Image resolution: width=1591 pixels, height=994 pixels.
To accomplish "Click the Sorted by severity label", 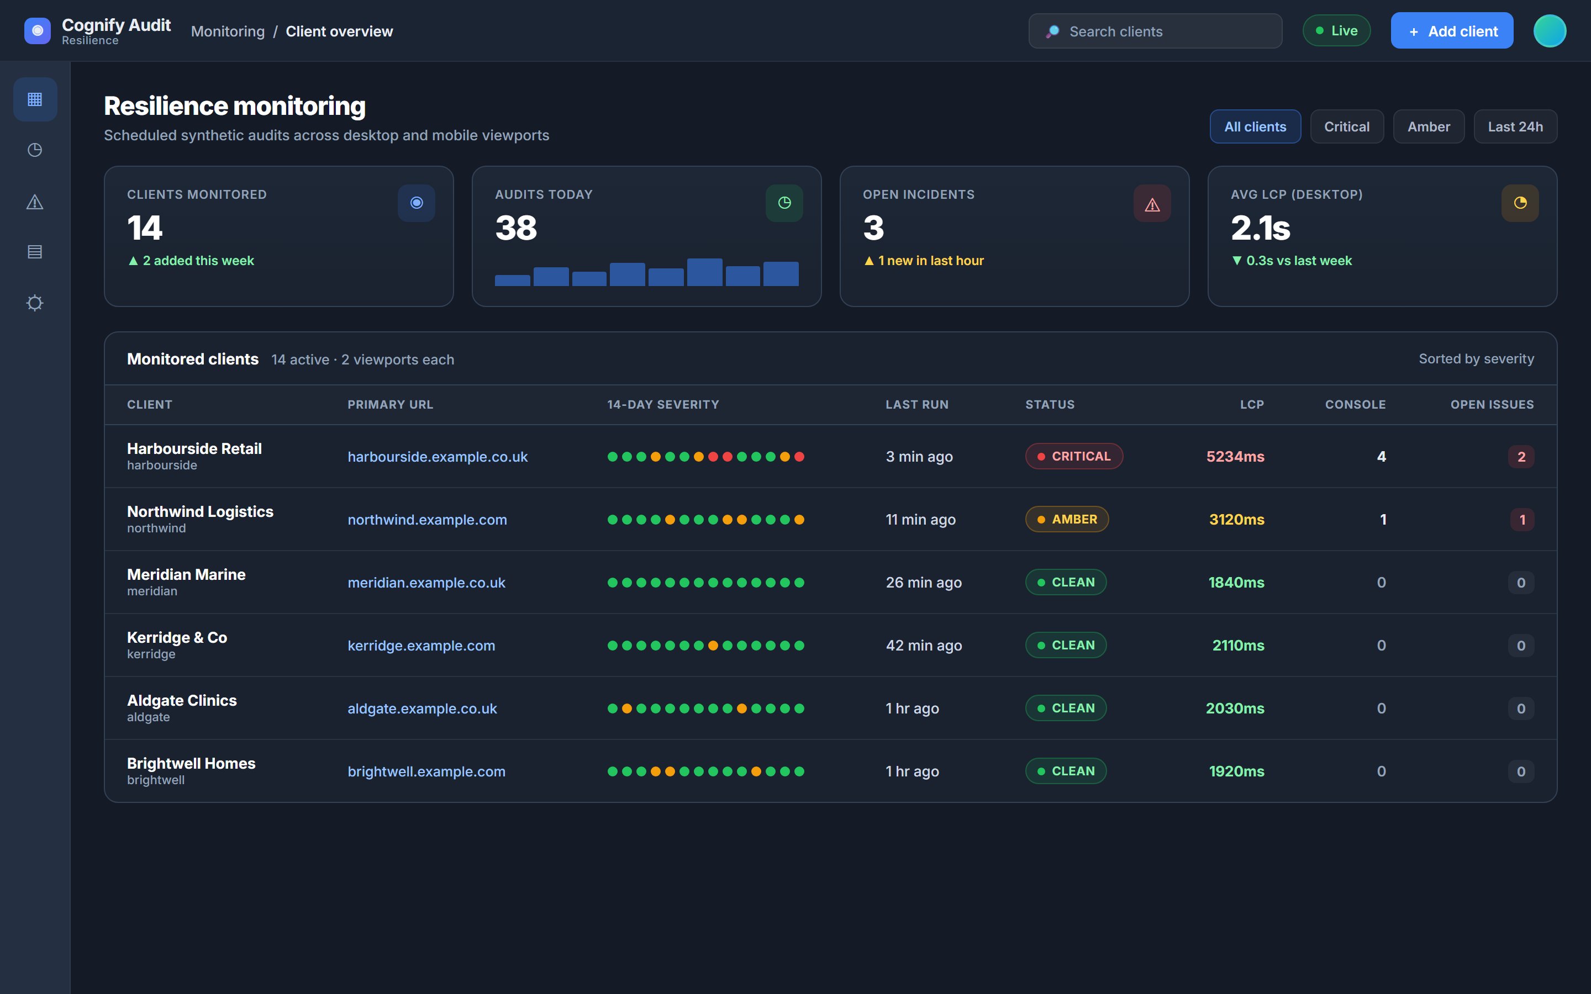I will coord(1476,359).
